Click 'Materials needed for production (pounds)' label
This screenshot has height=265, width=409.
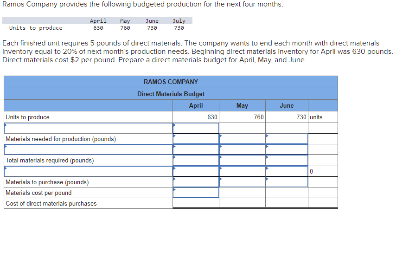(61, 139)
